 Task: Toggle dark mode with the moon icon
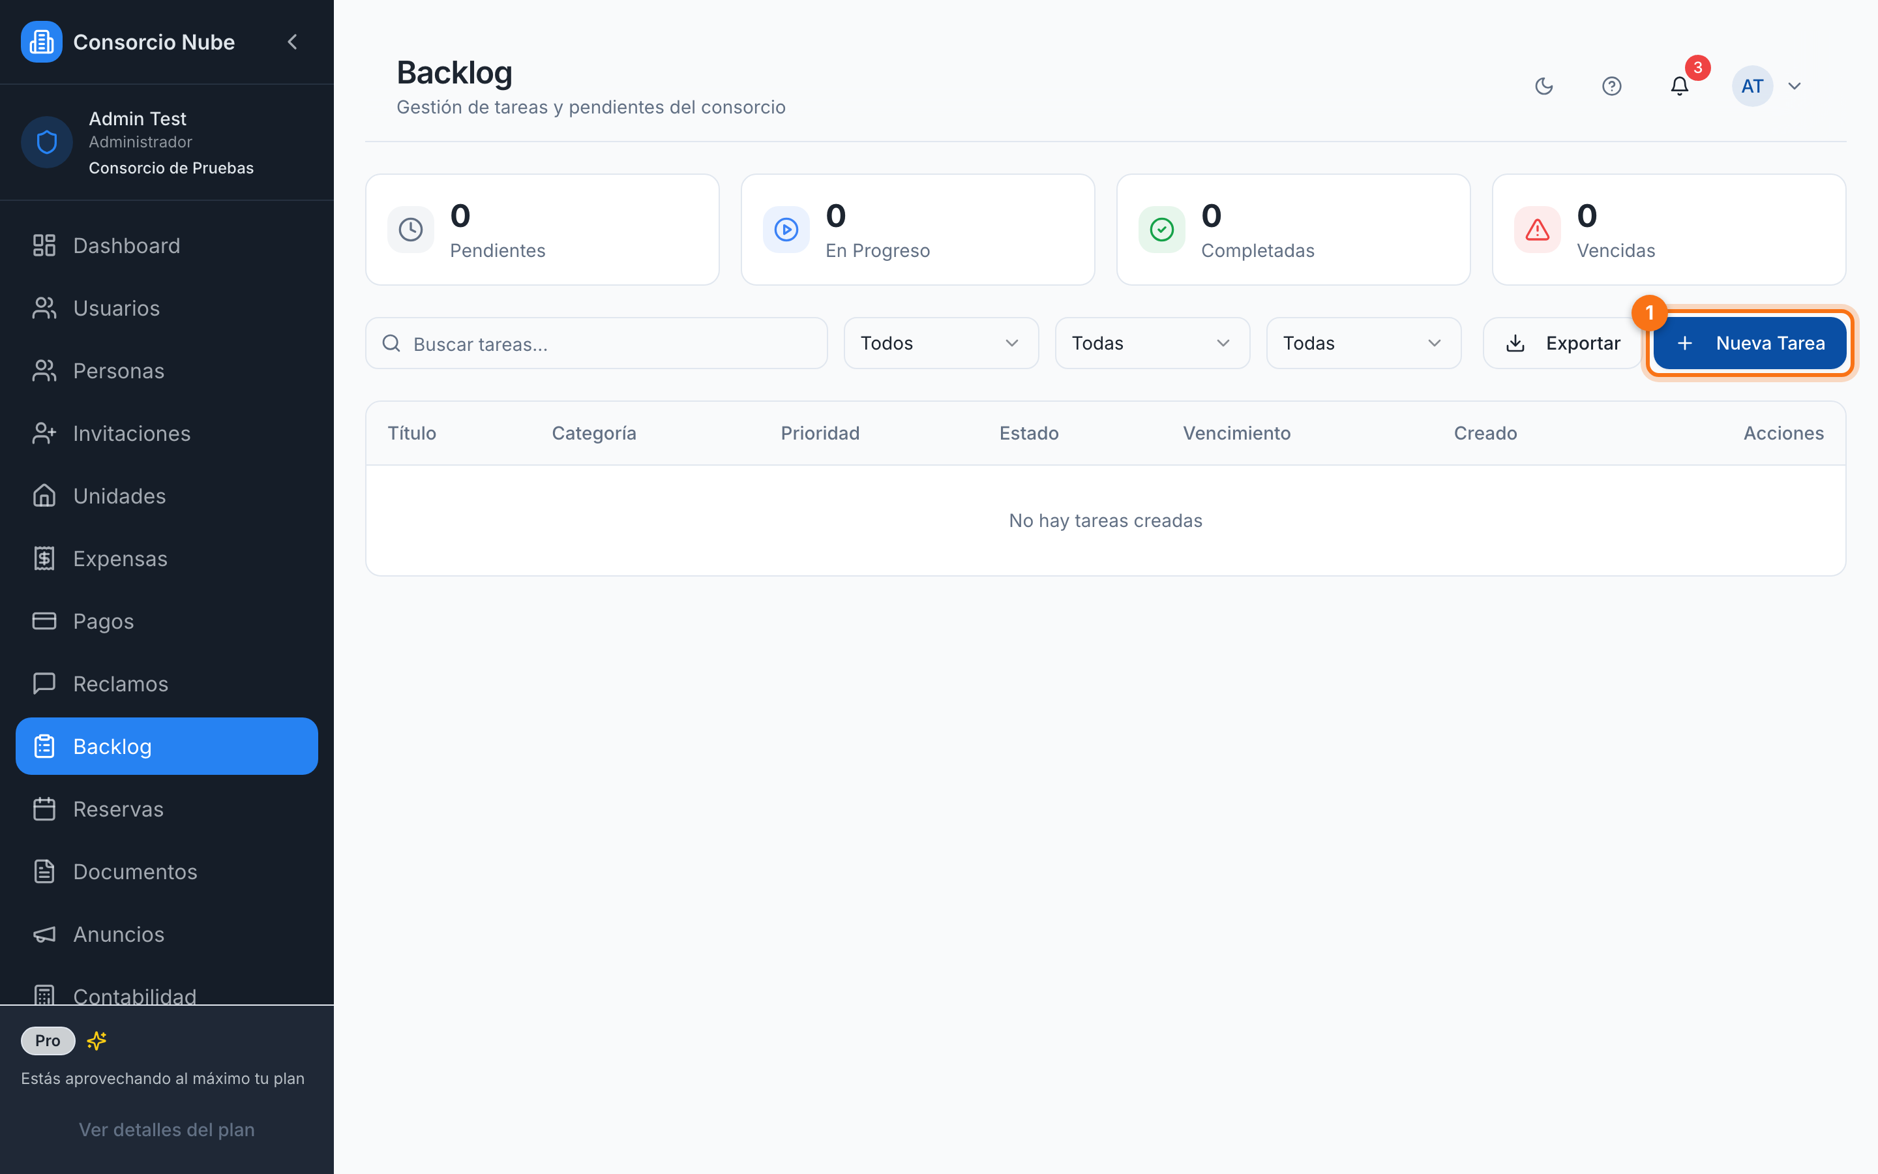pos(1544,86)
